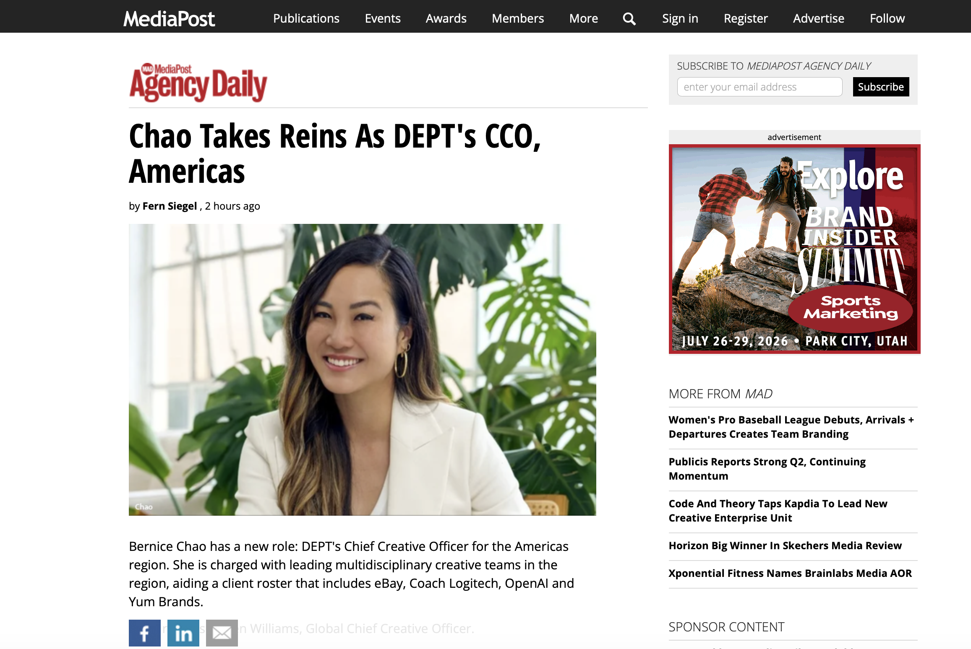
Task: View the Bernice Chao article photo
Action: point(362,369)
